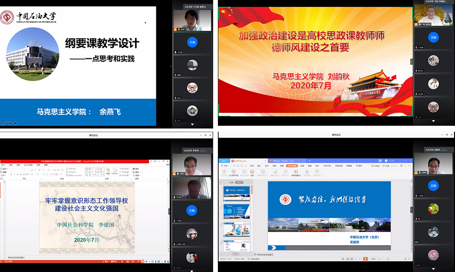Click the 分享 share icon in WPS
This screenshot has width=455, height=272.
pyautogui.click(x=386, y=166)
